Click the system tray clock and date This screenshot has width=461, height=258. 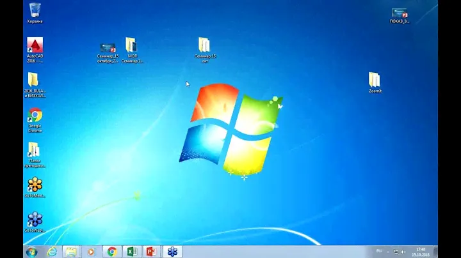click(420, 252)
